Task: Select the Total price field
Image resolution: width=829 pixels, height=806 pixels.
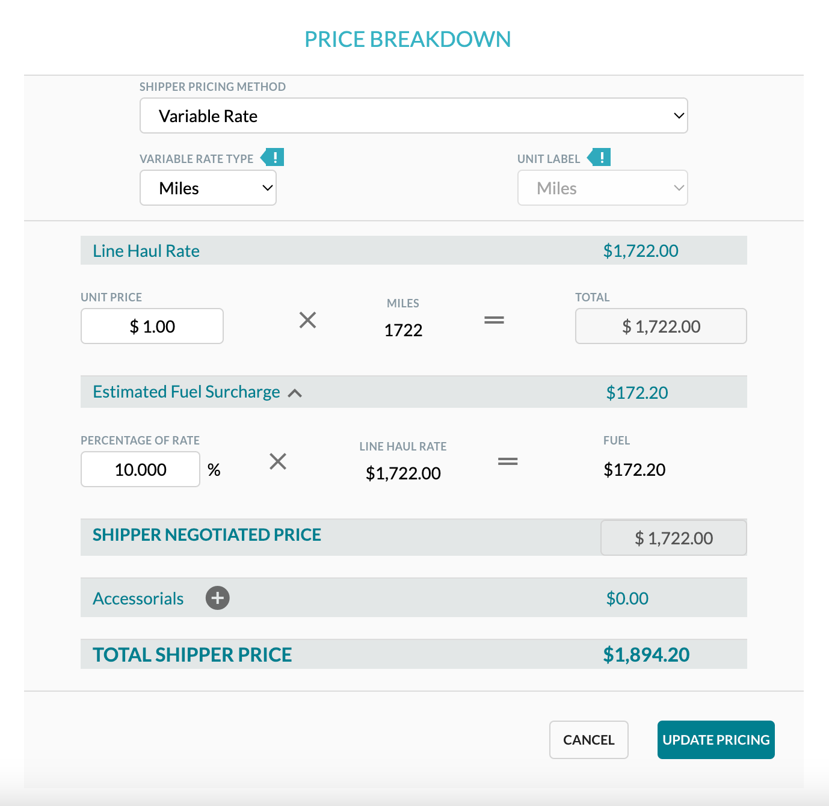Action: pyautogui.click(x=661, y=326)
